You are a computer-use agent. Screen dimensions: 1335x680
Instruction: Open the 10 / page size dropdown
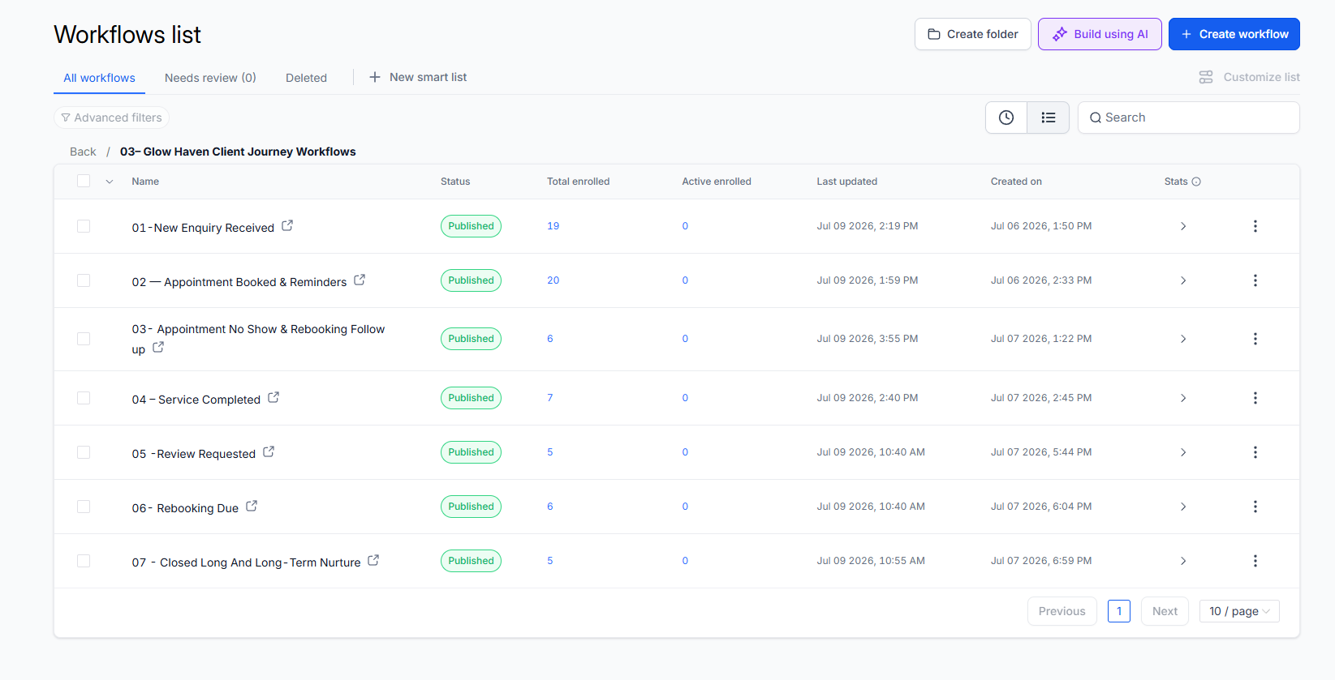(1239, 611)
